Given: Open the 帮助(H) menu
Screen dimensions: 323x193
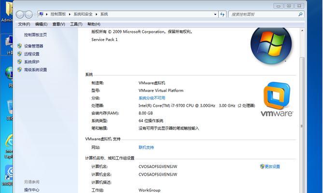Looking at the screenshot, I should point(94,24).
